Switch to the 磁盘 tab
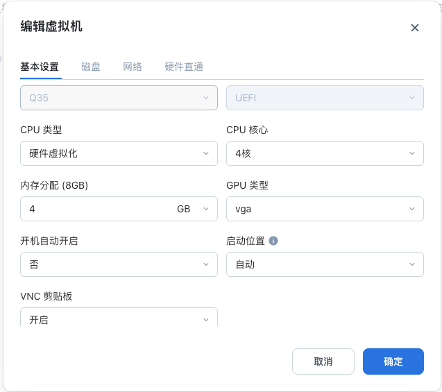This screenshot has width=442, height=392. point(91,67)
